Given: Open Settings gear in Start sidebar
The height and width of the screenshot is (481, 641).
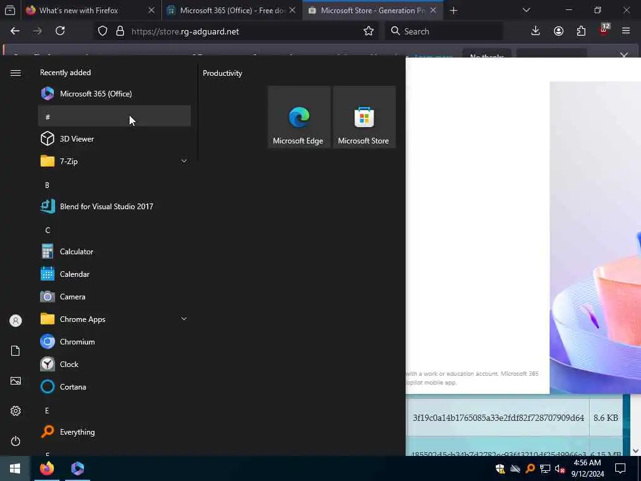Looking at the screenshot, I should [16, 411].
